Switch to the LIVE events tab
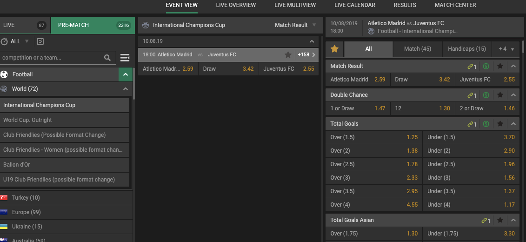 click(25, 25)
